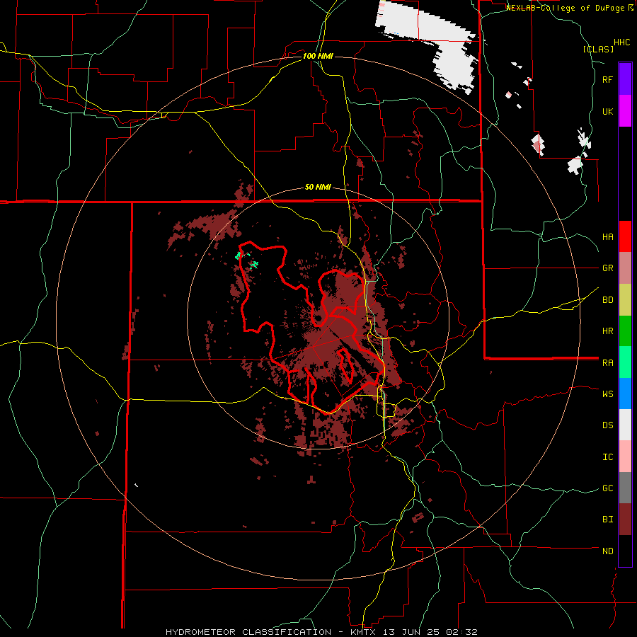
Task: Click the "[CLAS]" legend header
Action: (598, 49)
